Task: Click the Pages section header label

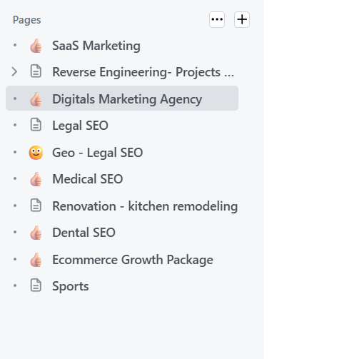Action: click(26, 20)
